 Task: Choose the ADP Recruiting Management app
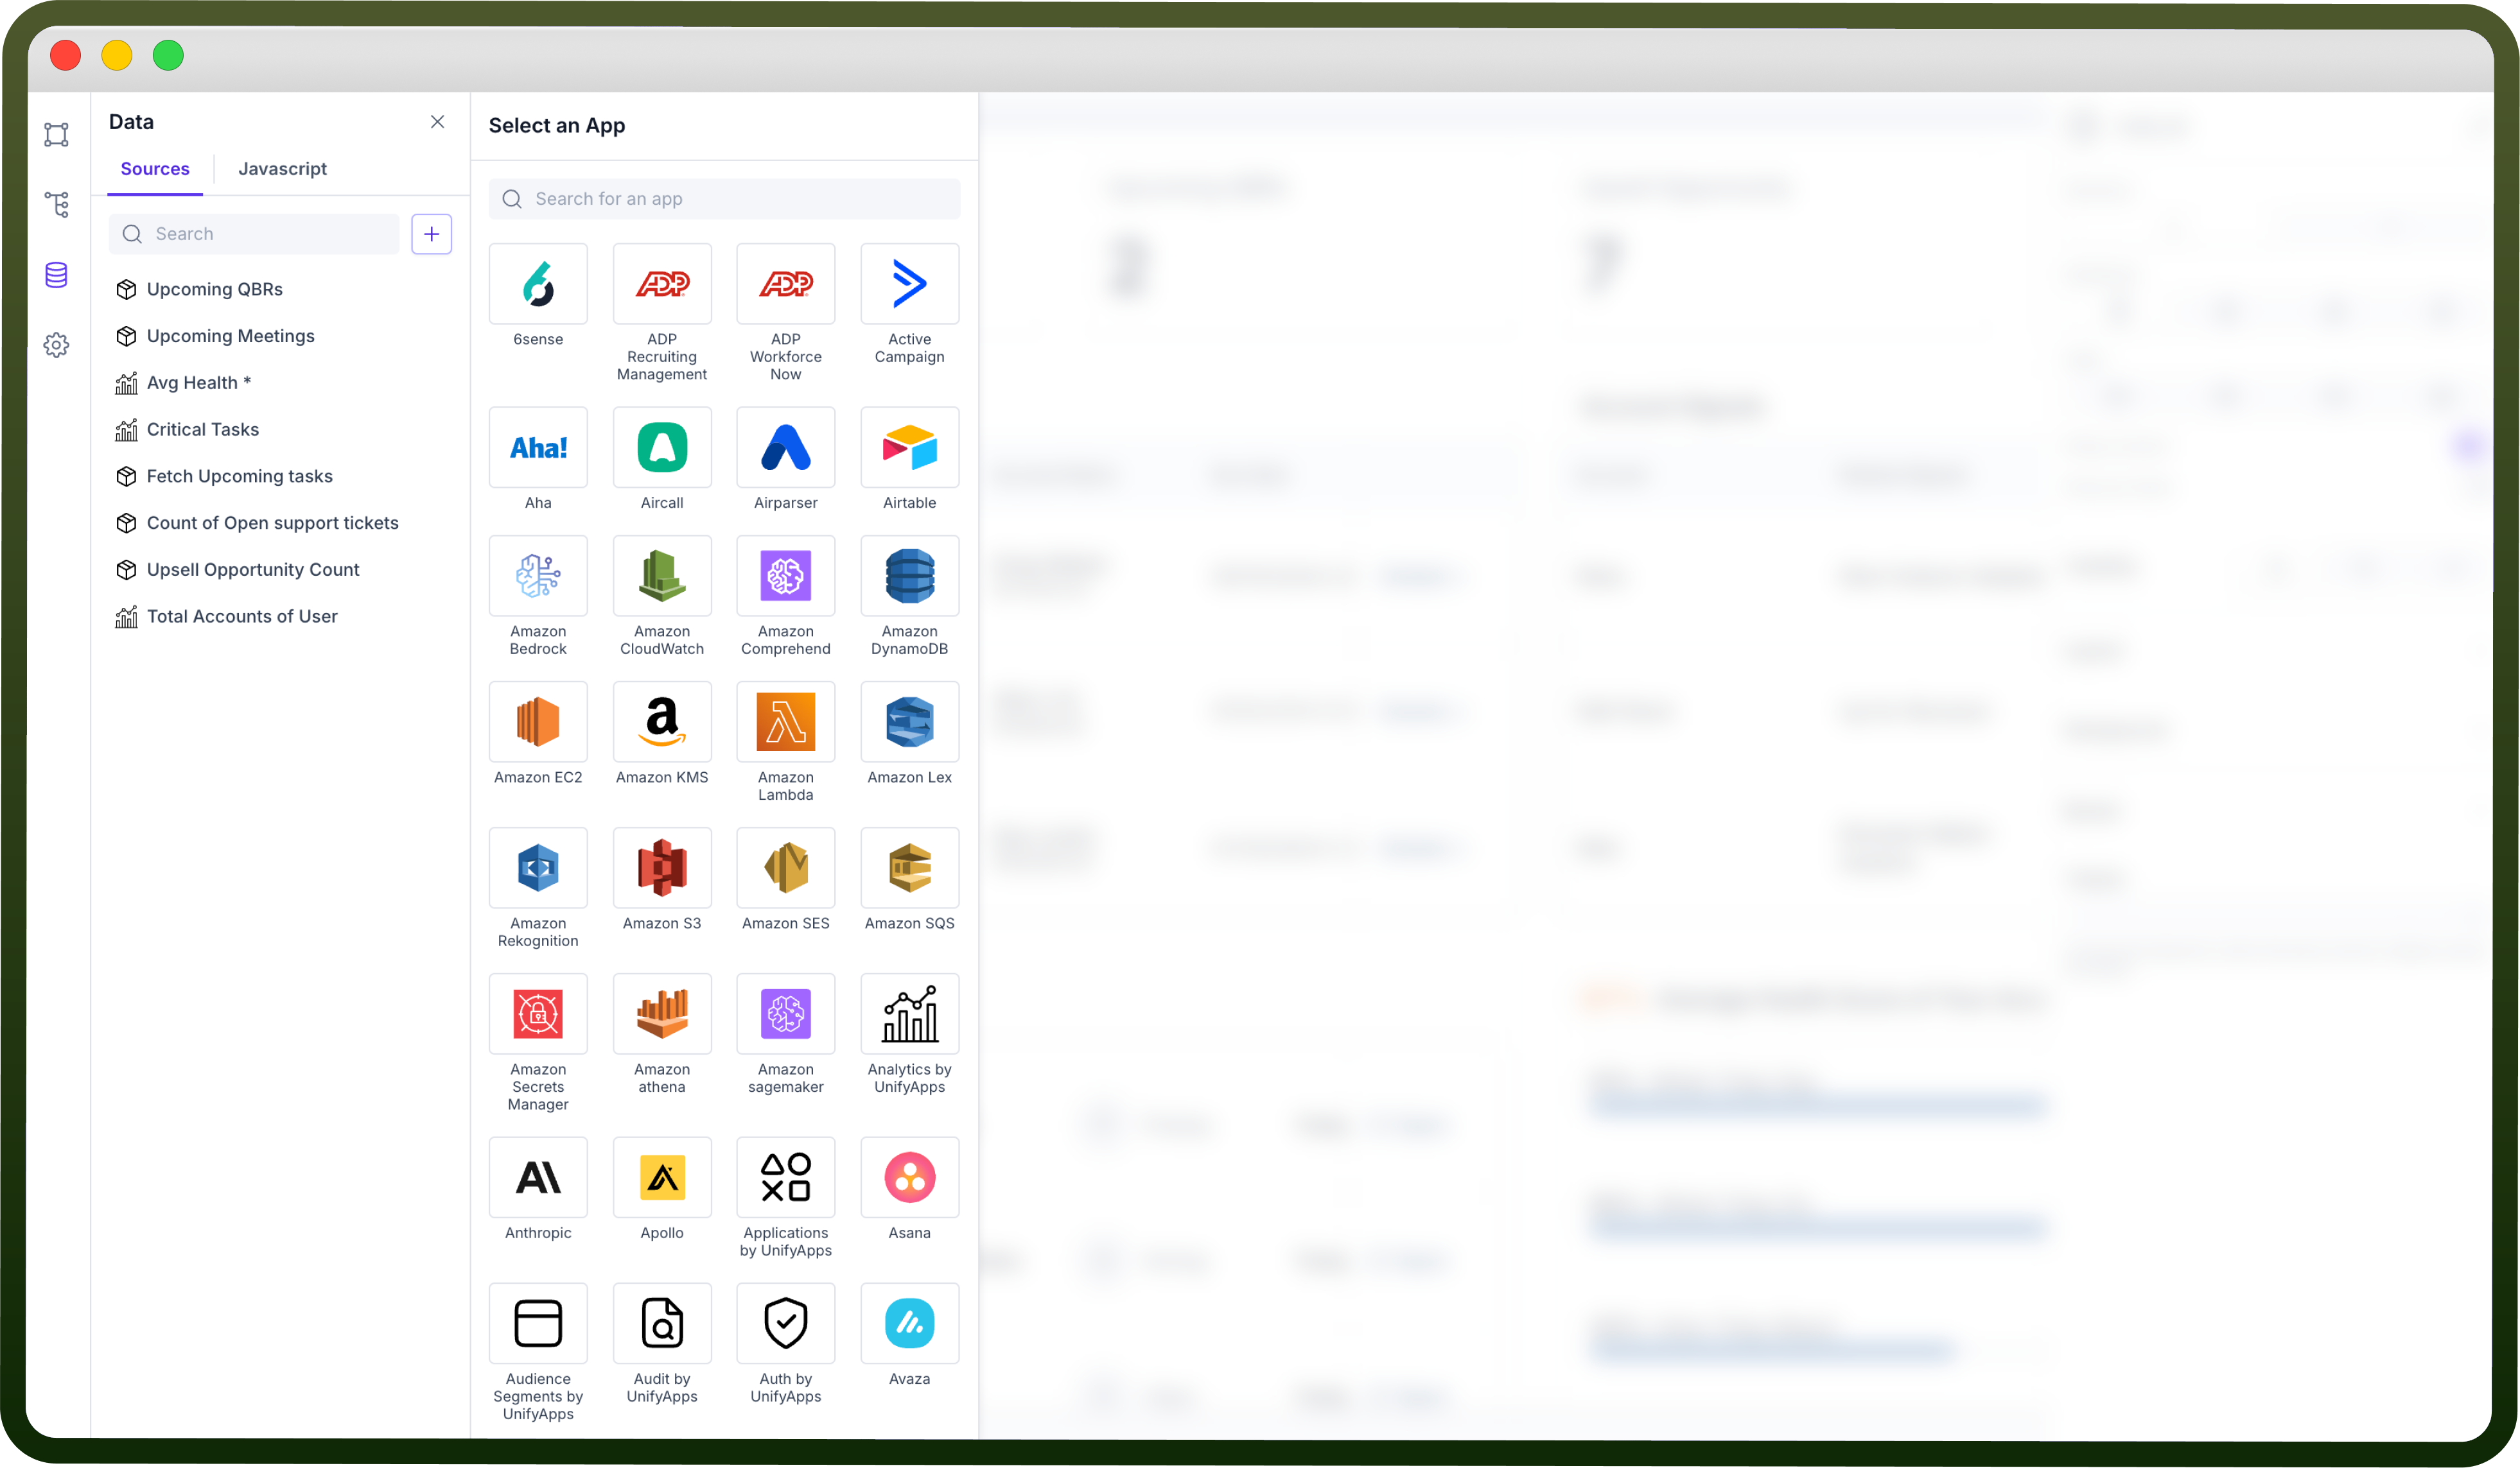(662, 284)
